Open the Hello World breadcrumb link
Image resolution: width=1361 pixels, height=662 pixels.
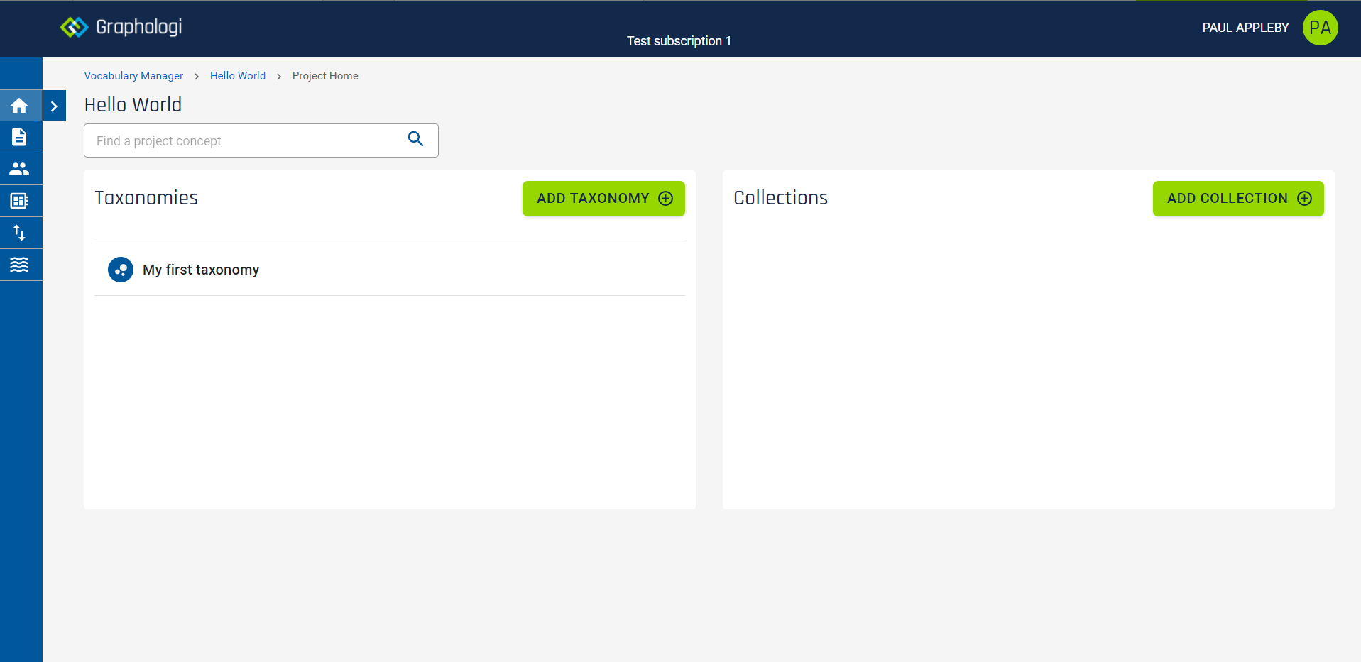[x=238, y=76]
